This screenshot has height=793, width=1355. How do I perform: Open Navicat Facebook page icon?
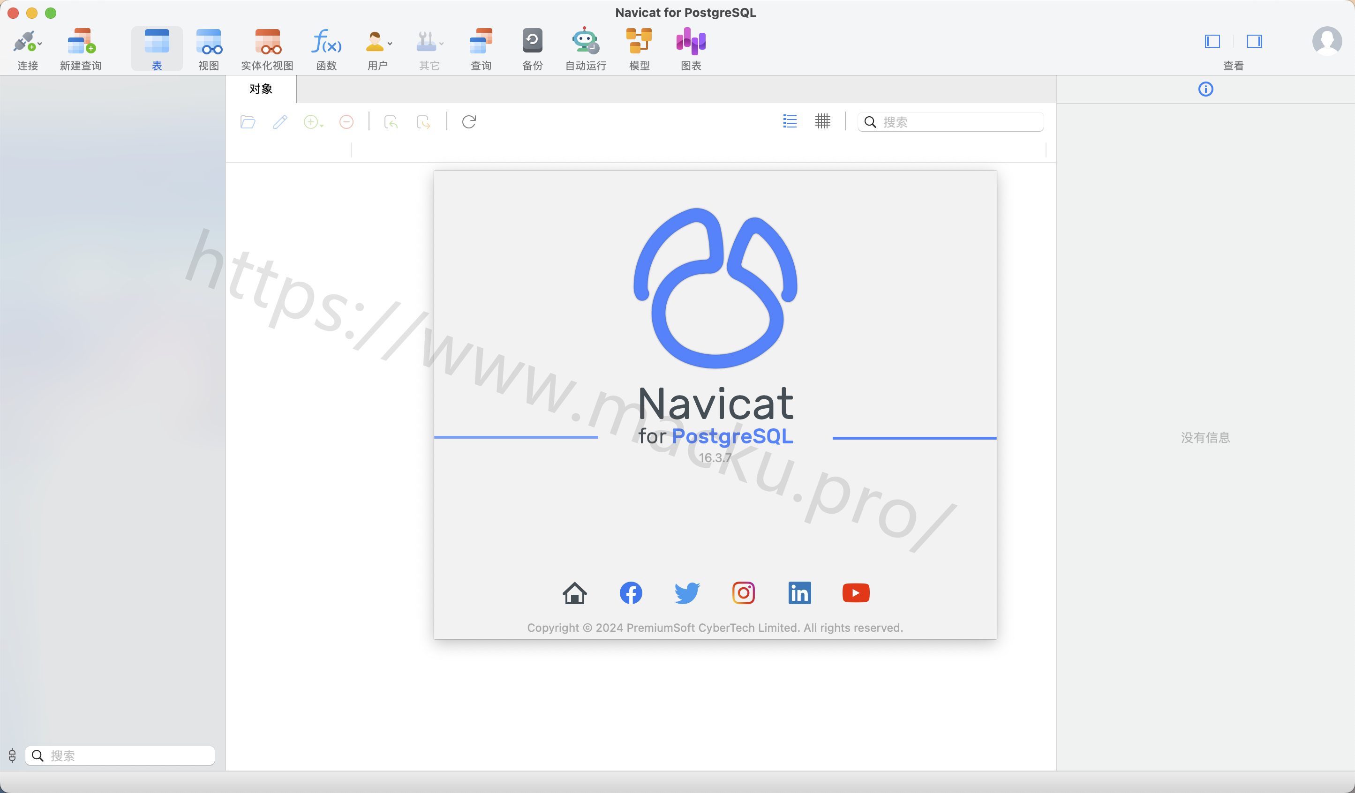tap(631, 593)
